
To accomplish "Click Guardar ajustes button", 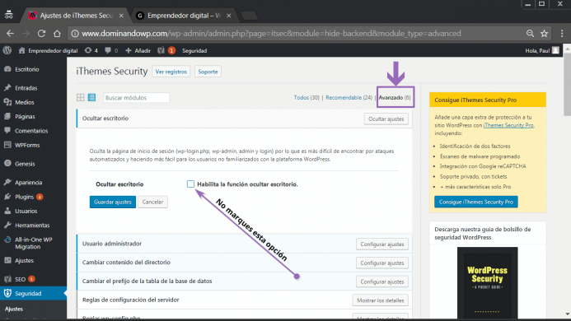I will click(x=113, y=202).
